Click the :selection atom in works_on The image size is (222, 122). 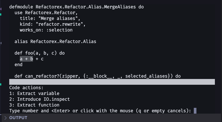59,30
